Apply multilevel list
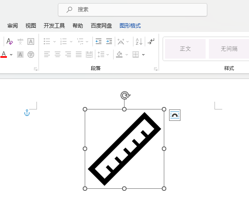 click(80, 41)
